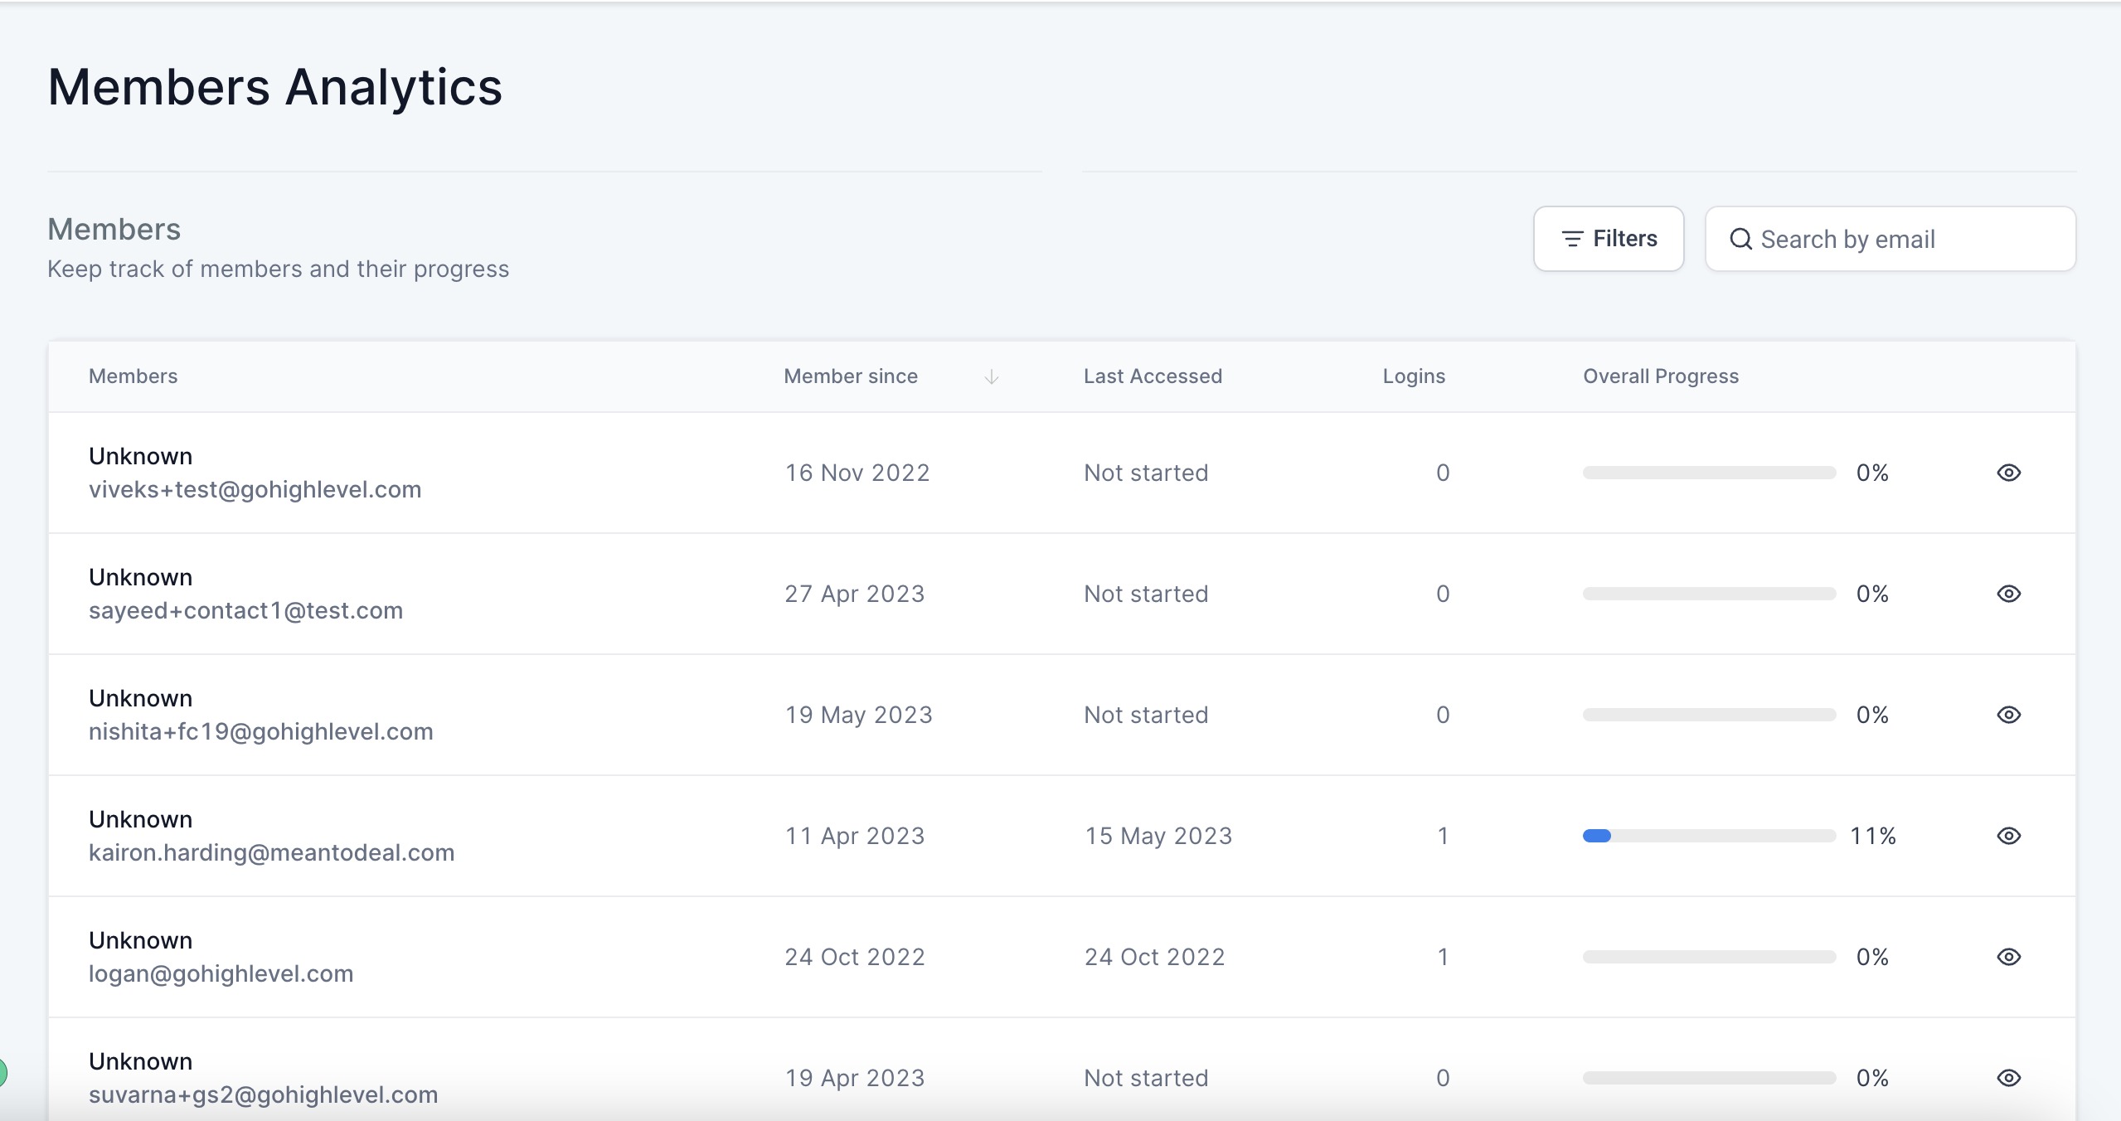Click eye icon next to kairon.harding@meantodeal.com
This screenshot has height=1121, width=2121.
[x=2008, y=836]
